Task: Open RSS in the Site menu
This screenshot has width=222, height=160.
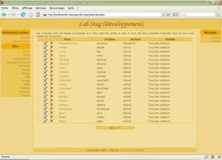Action: pos(27,77)
